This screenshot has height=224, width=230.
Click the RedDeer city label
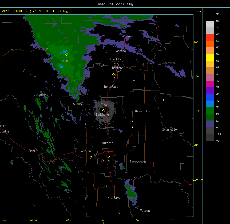coord(117,68)
